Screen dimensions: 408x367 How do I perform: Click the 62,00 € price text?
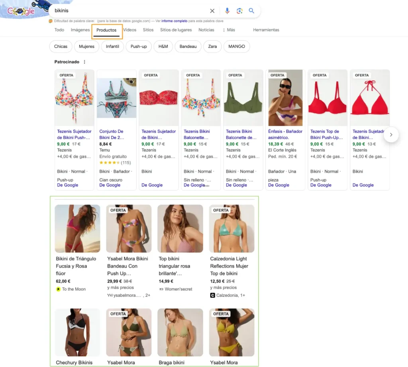click(63, 281)
